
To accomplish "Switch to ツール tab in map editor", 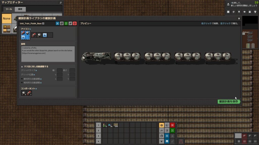I will [9, 9].
